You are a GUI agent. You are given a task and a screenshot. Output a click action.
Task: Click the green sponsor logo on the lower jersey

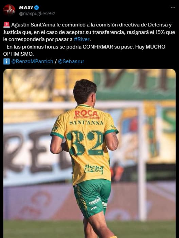pos(94,169)
